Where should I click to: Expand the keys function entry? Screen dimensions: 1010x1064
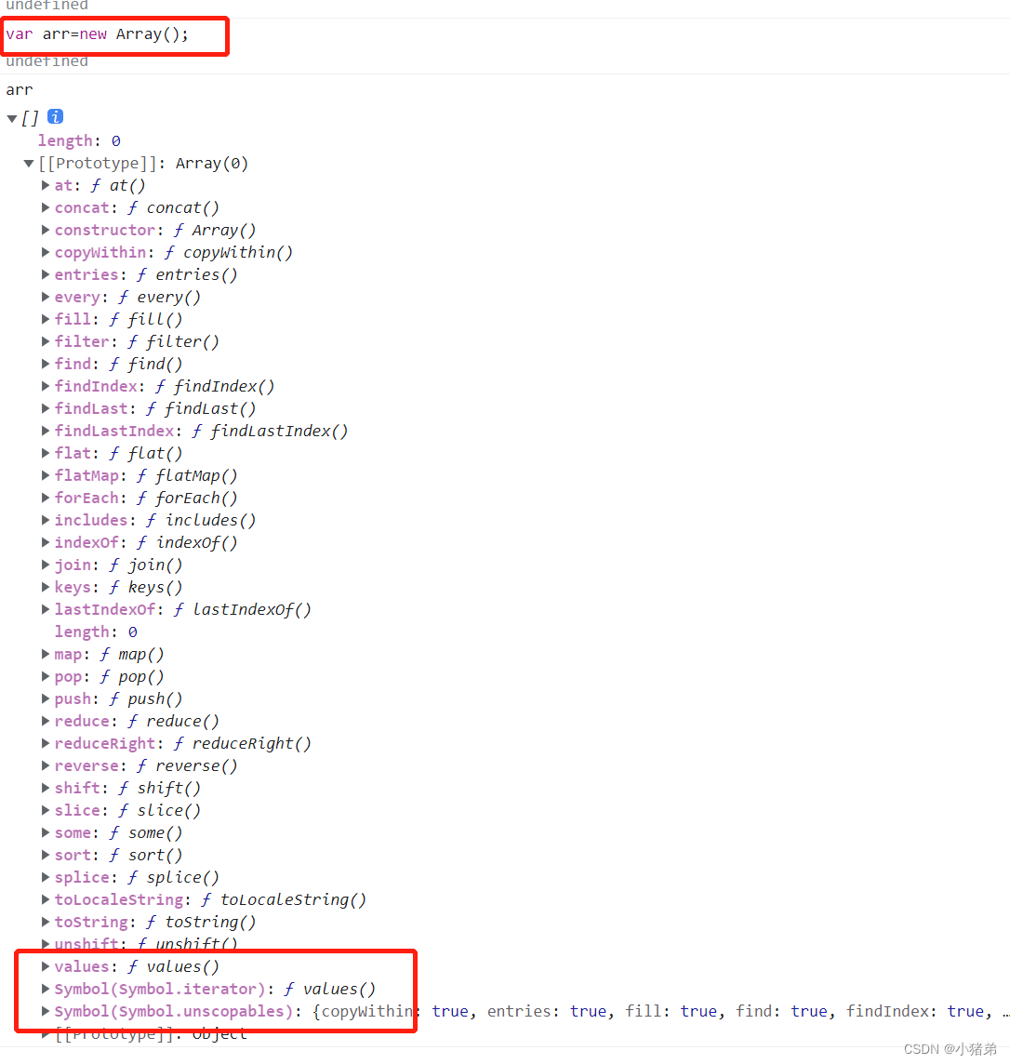[x=45, y=587]
